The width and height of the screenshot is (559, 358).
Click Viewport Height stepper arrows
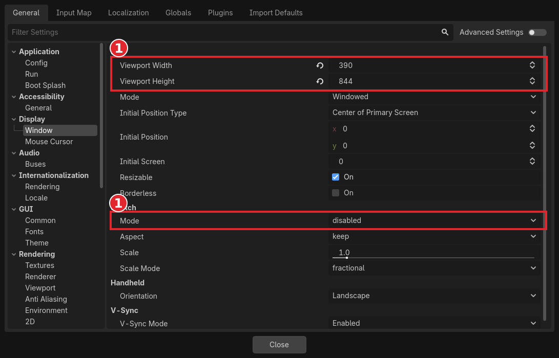tap(532, 81)
